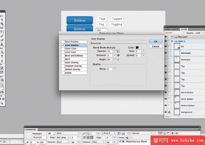Hide the background layer
The image size is (205, 145).
[166, 112]
